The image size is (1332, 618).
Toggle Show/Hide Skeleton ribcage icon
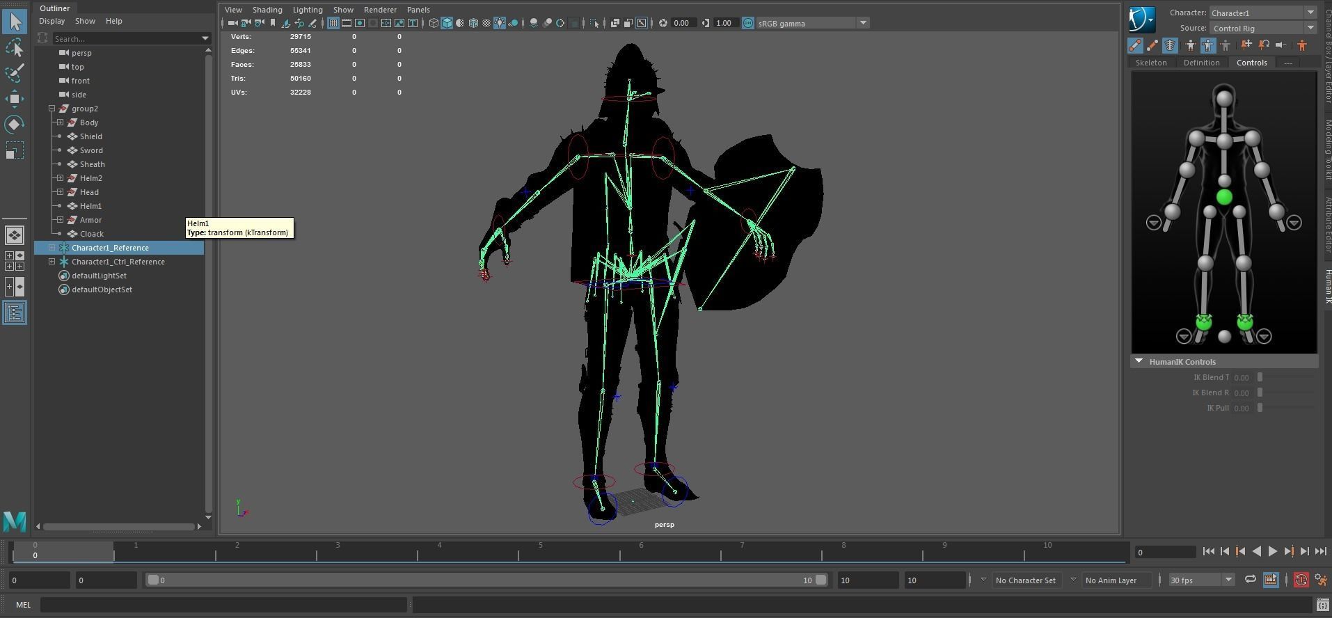pyautogui.click(x=1170, y=45)
